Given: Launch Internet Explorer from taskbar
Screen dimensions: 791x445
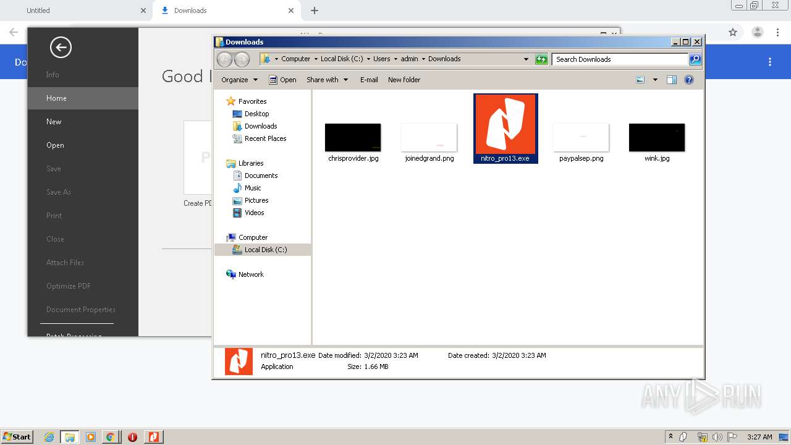Looking at the screenshot, I should point(49,437).
